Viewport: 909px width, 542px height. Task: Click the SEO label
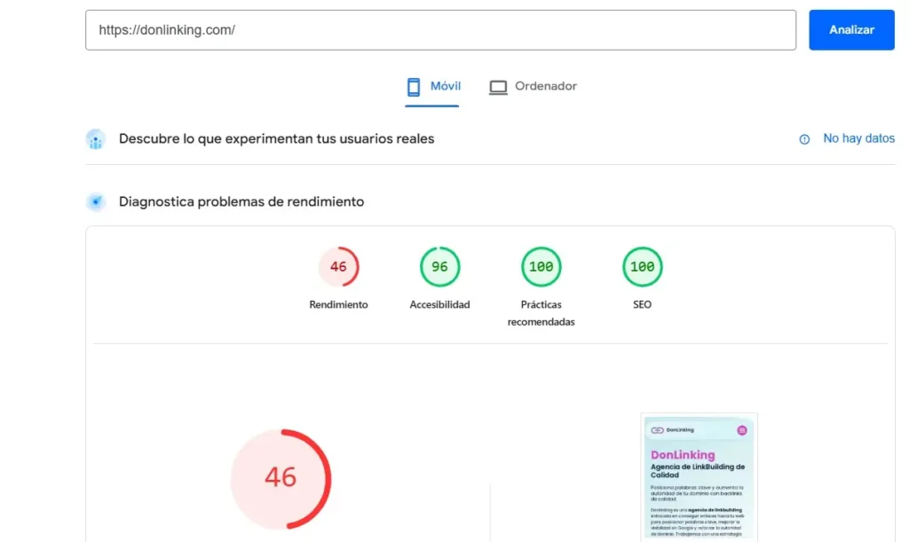click(643, 304)
